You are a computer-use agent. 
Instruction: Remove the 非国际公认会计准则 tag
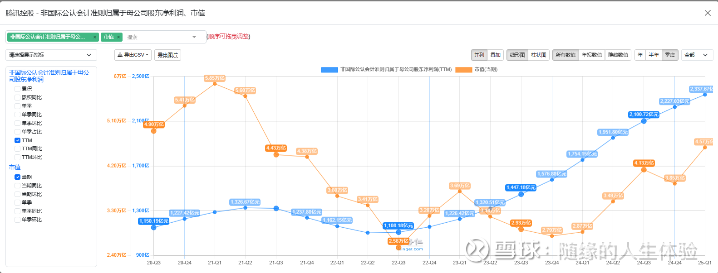94,37
